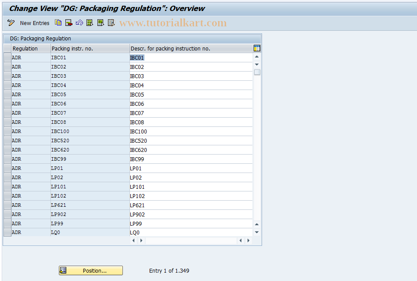Select the pencil Display/Change icon
This screenshot has height=281, width=417.
11,22
